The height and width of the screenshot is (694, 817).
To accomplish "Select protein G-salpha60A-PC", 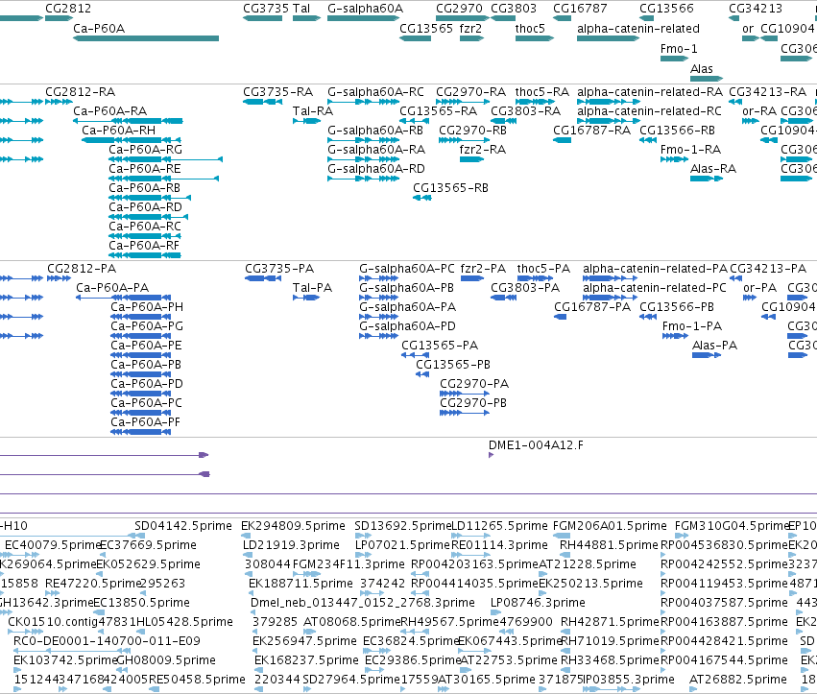I will pyautogui.click(x=379, y=278).
